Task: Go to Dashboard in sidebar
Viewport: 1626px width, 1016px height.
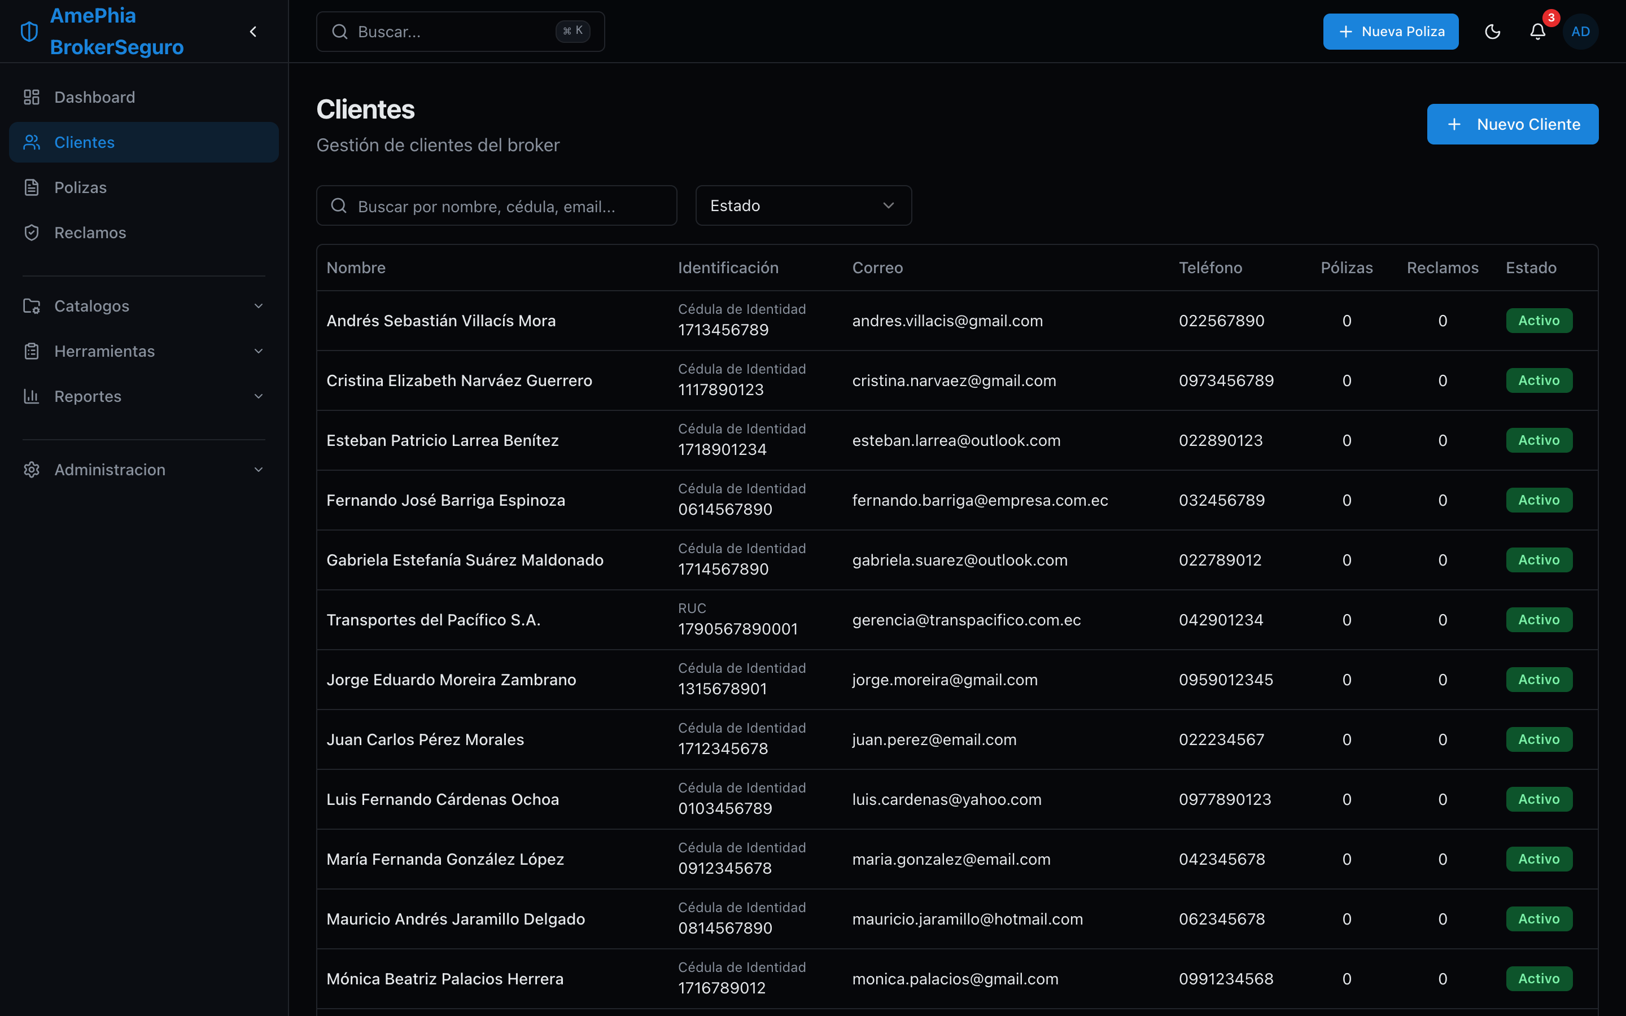Action: pos(144,98)
